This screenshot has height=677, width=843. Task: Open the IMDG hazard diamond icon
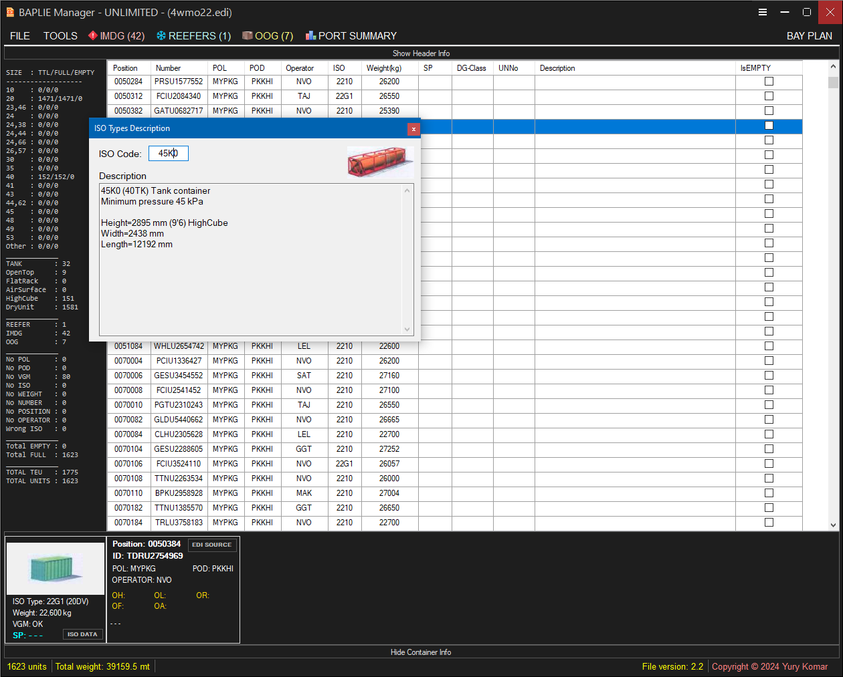pos(94,36)
